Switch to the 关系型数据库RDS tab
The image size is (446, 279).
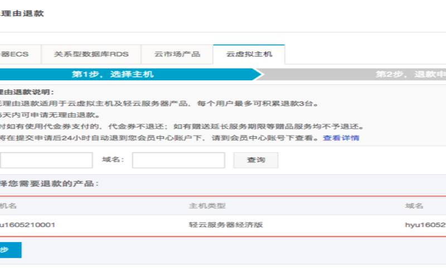91,54
